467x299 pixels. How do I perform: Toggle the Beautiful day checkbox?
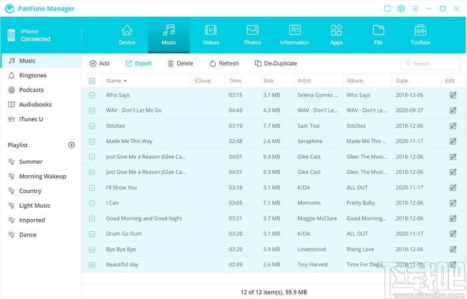[x=92, y=265]
